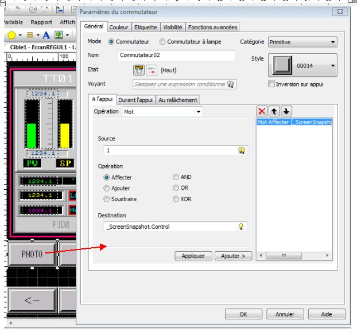Viewport: 357px width, 332px height.
Task: Choose the XOR operation radio button
Action: pos(176,199)
